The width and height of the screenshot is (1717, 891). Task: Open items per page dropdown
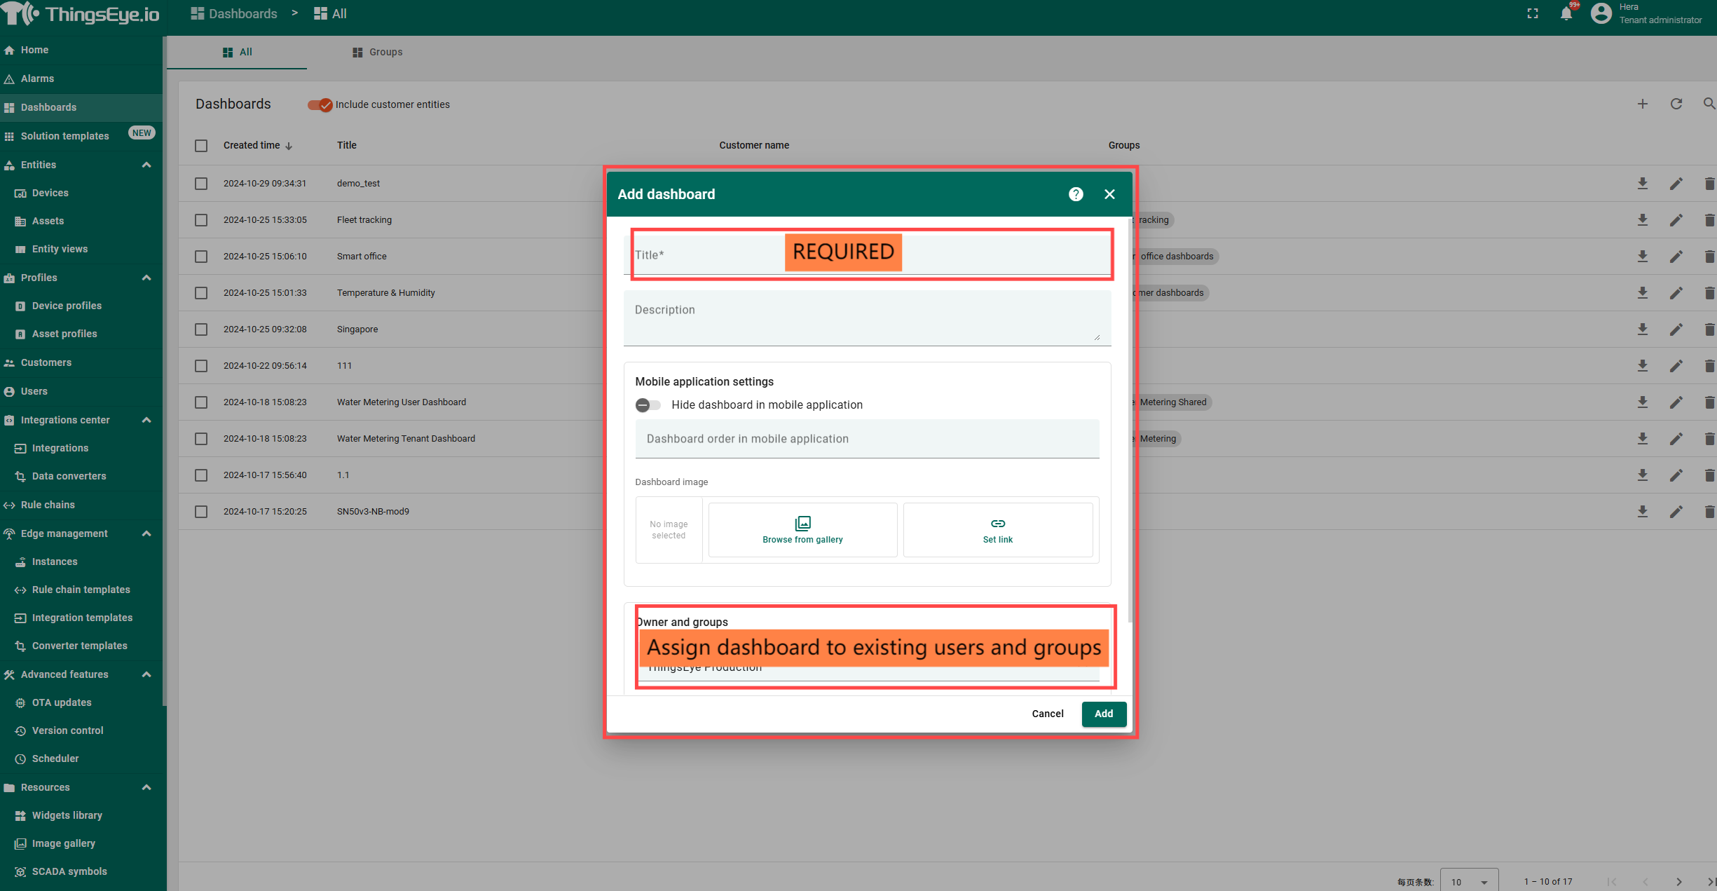click(x=1469, y=881)
